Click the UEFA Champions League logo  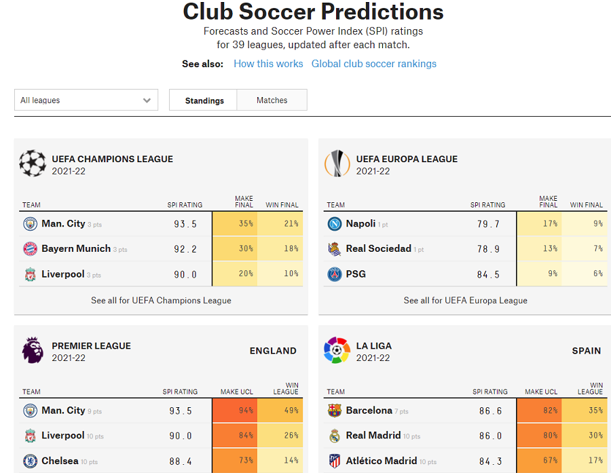(33, 164)
